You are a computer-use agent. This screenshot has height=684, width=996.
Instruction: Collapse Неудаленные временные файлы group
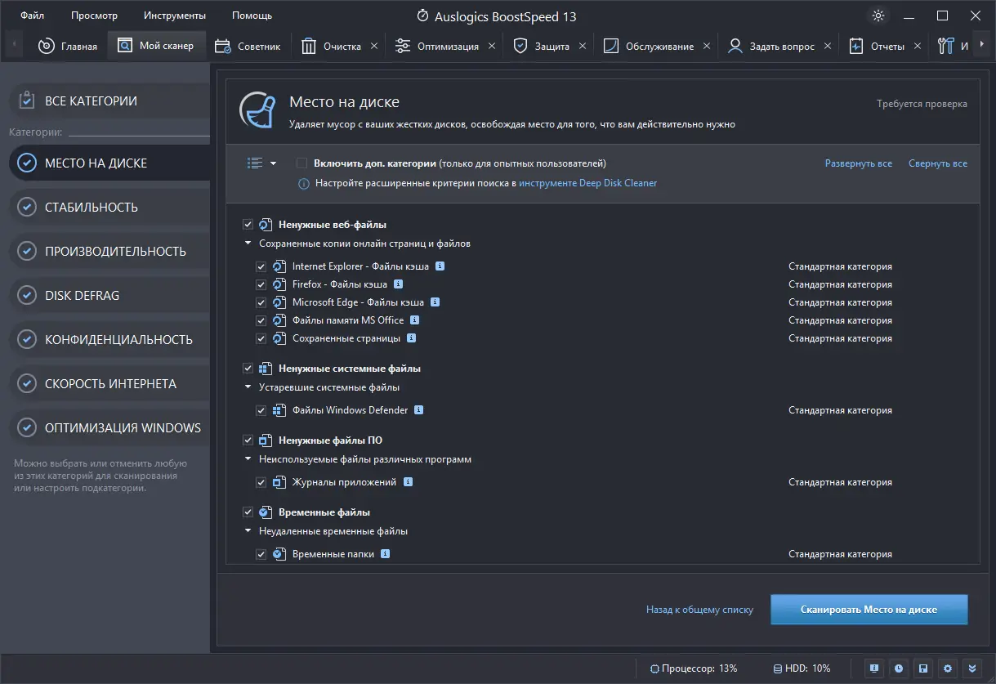(x=248, y=531)
